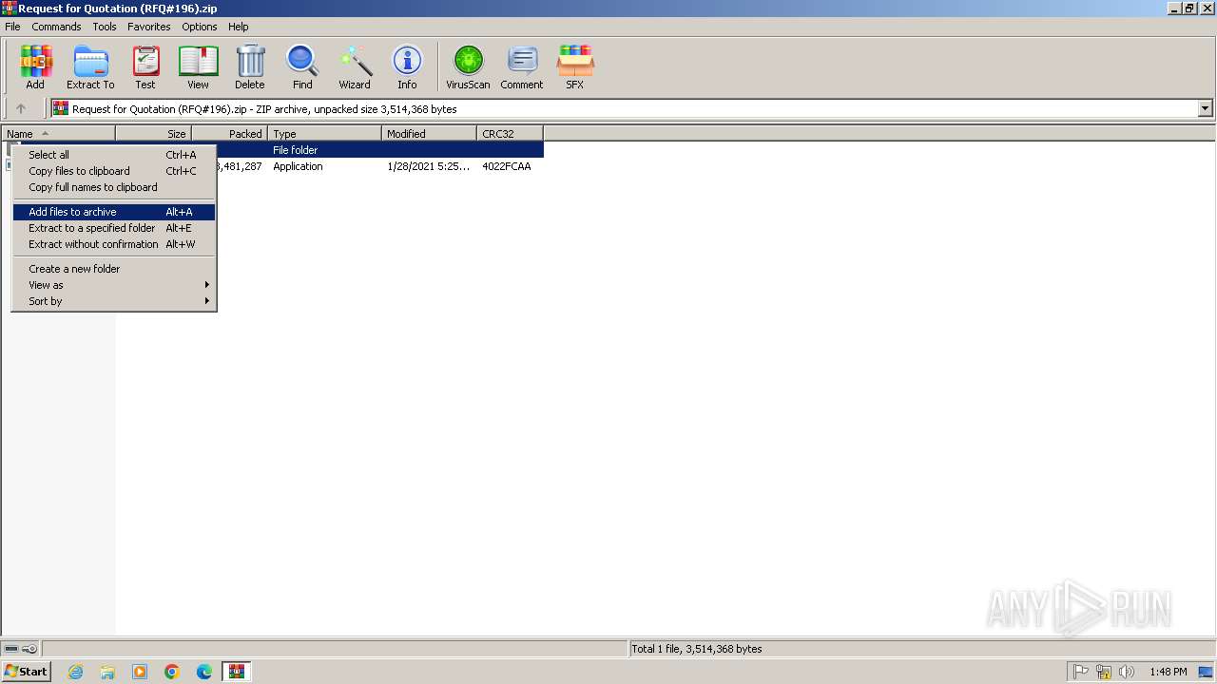The image size is (1217, 684).
Task: Sort by the CRC32 column header
Action: [x=511, y=134]
